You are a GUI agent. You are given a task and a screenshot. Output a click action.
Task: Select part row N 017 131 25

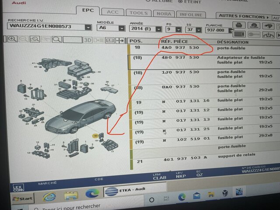click(x=205, y=130)
